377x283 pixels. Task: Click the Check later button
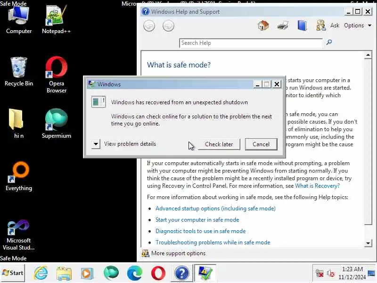(x=219, y=144)
